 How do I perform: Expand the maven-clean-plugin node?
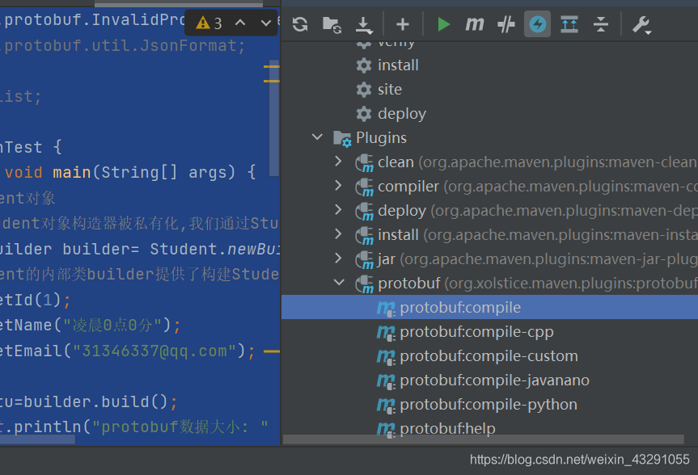coord(338,162)
